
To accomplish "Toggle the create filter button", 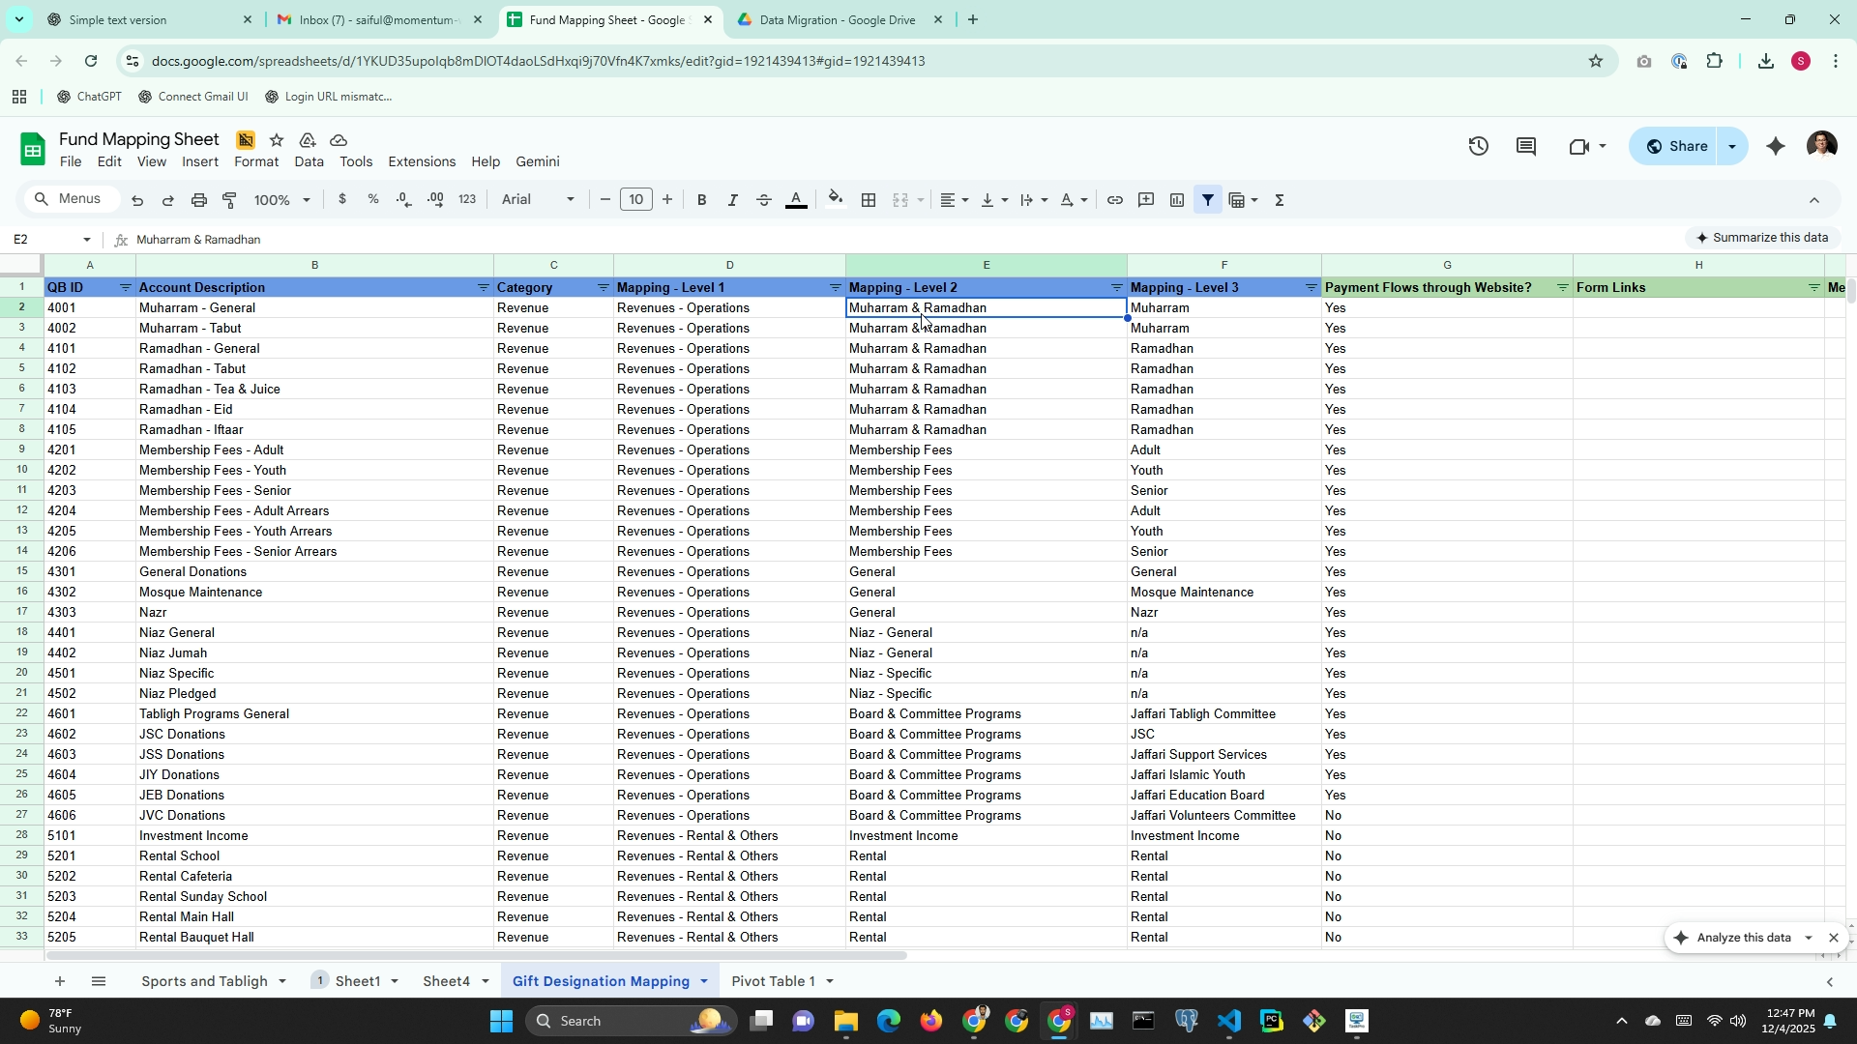I will [1208, 200].
